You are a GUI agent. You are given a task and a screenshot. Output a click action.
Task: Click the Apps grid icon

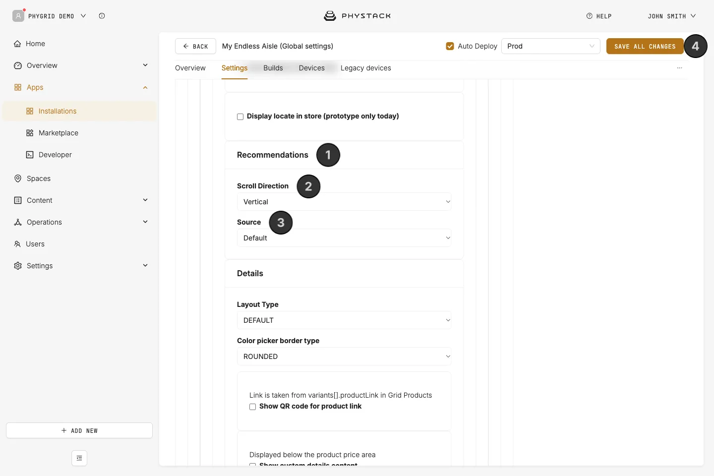point(18,87)
